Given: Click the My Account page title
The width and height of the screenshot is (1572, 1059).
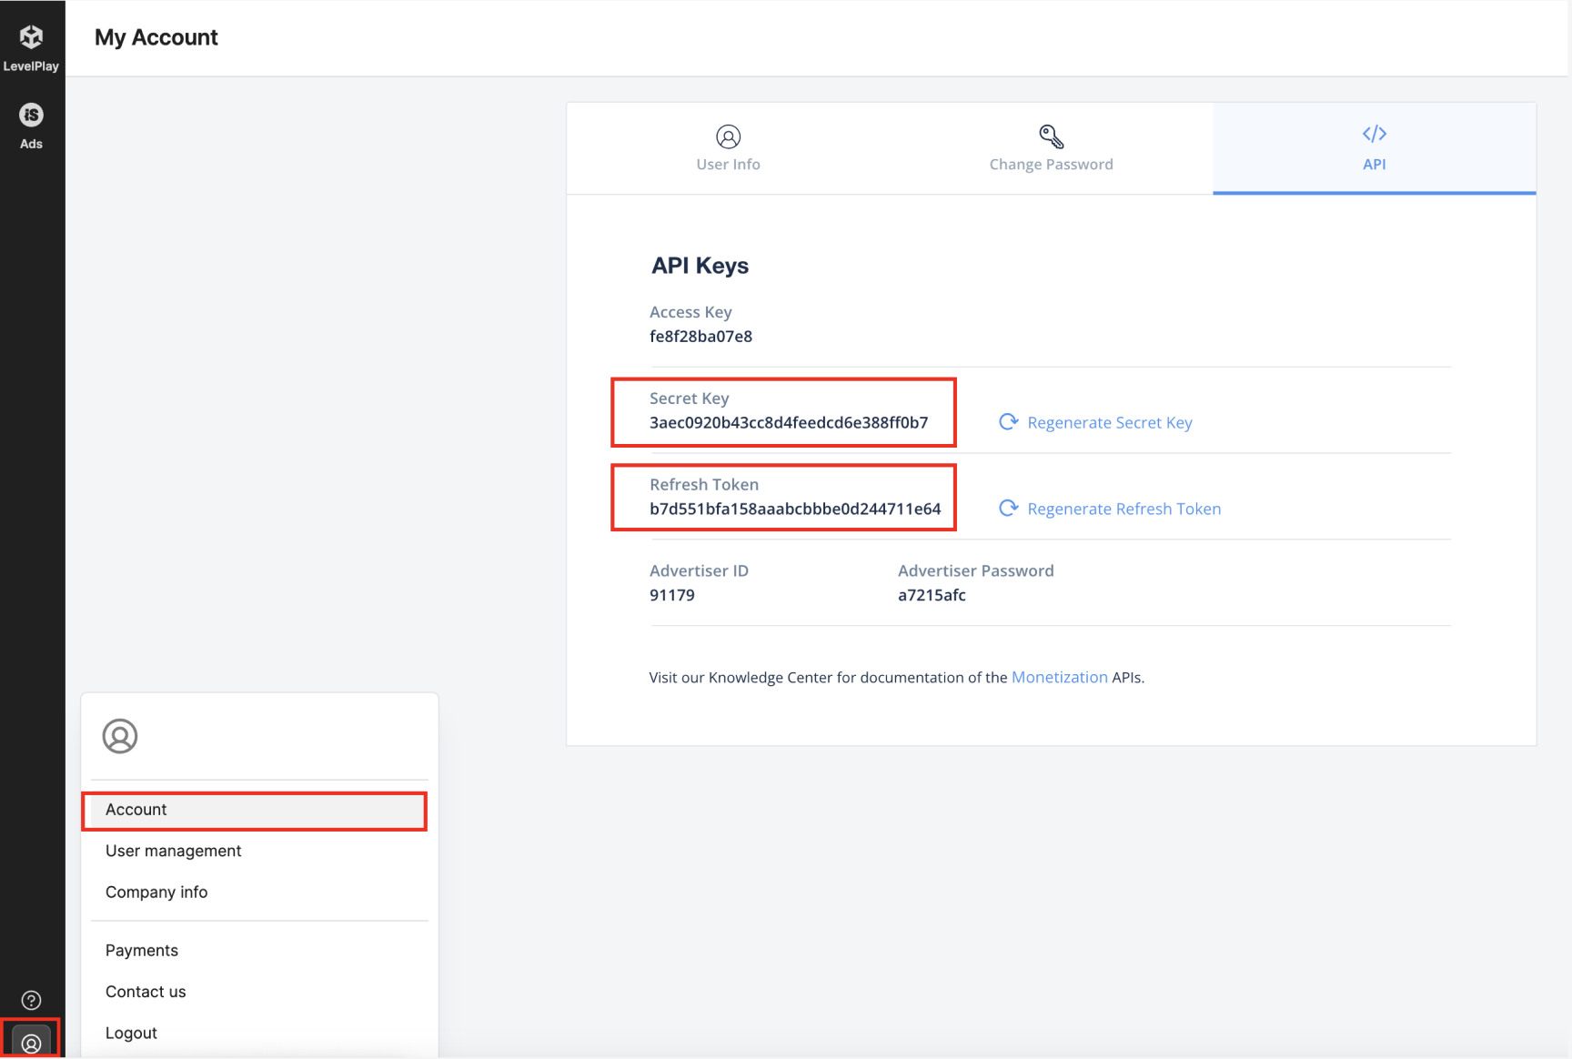Looking at the screenshot, I should 156,37.
